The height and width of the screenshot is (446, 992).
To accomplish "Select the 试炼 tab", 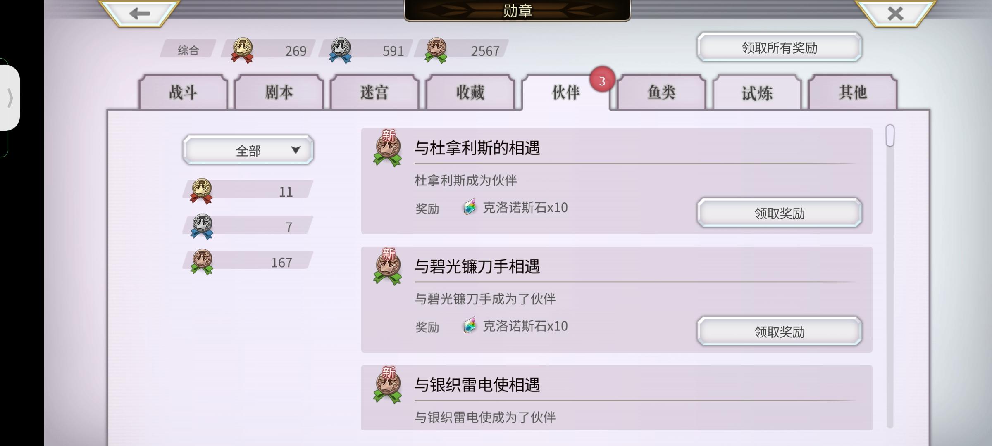I will tap(757, 92).
